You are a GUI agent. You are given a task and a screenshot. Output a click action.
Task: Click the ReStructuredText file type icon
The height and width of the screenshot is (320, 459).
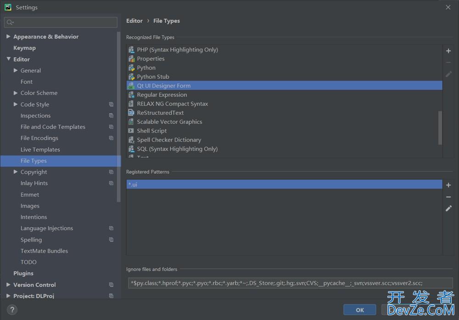point(131,113)
